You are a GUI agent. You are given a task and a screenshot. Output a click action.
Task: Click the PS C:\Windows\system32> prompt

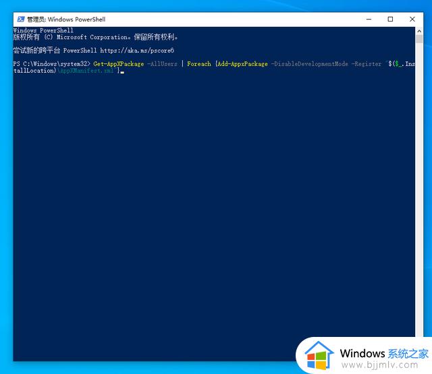(x=51, y=64)
